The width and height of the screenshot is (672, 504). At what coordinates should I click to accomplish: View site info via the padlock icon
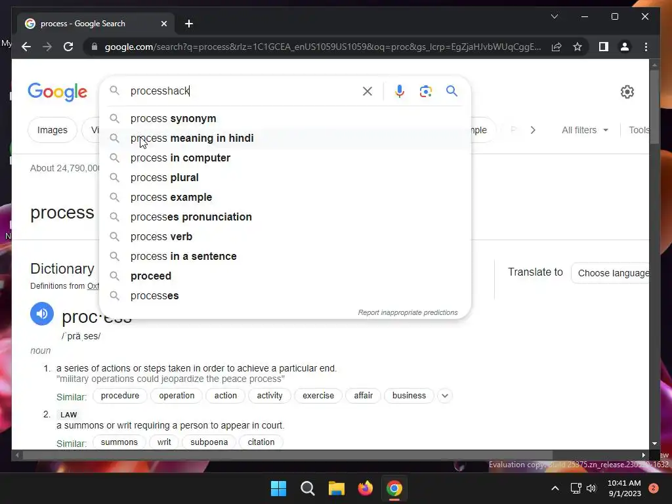pos(94,47)
